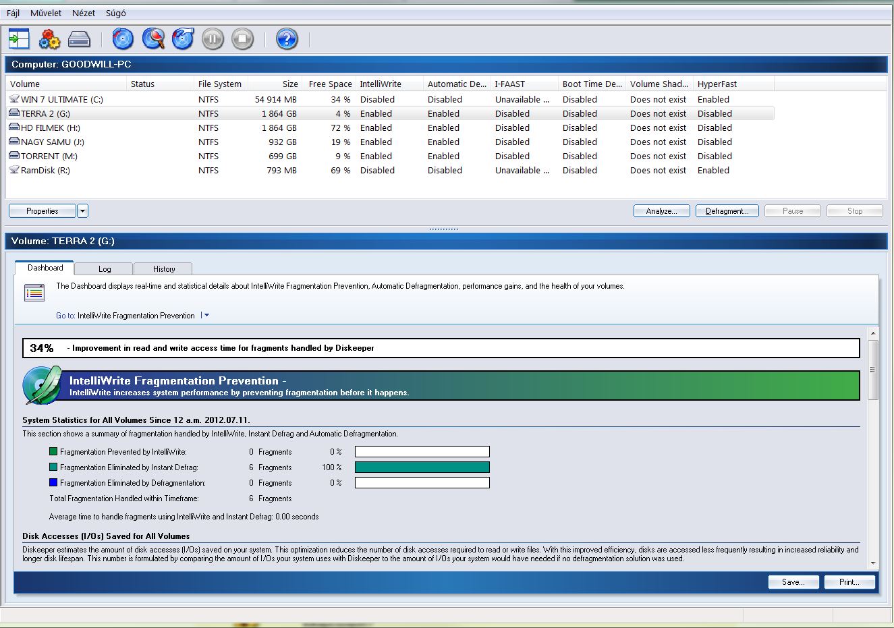894x628 pixels.
Task: Sort by the Automatic Defragmentation column header
Action: (x=457, y=84)
